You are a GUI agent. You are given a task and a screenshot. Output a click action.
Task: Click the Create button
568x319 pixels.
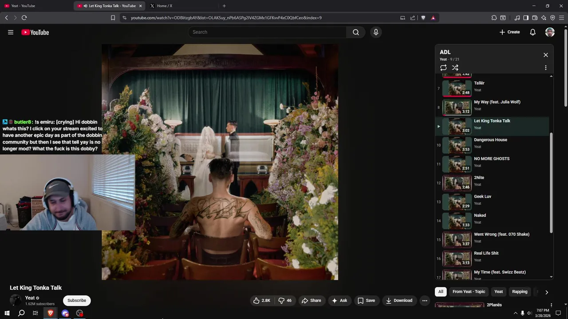pos(509,32)
